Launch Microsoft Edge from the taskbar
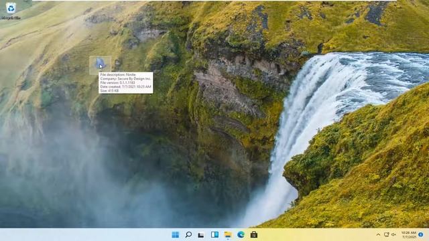429x241 pixels. (x=241, y=235)
